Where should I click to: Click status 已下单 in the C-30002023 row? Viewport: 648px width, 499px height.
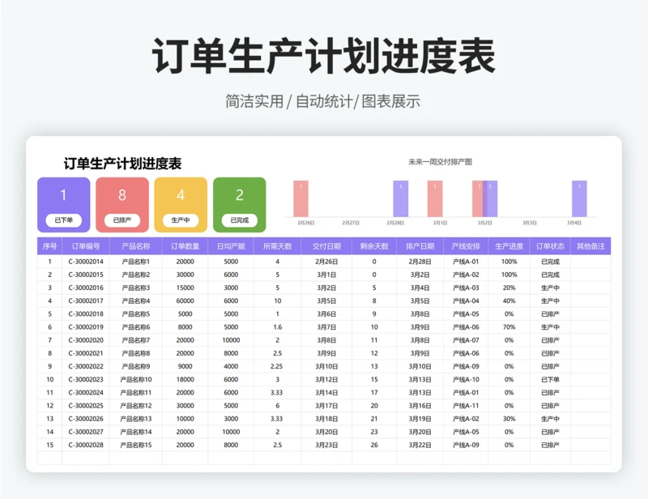[x=550, y=380]
